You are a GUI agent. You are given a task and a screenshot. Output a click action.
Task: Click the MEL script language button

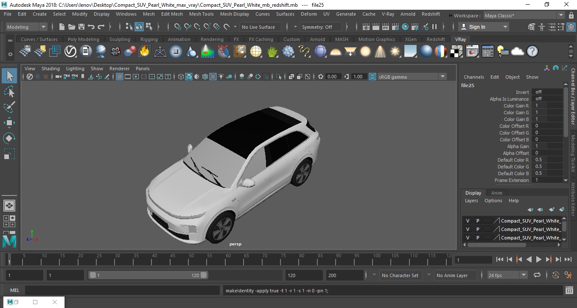tap(14, 290)
